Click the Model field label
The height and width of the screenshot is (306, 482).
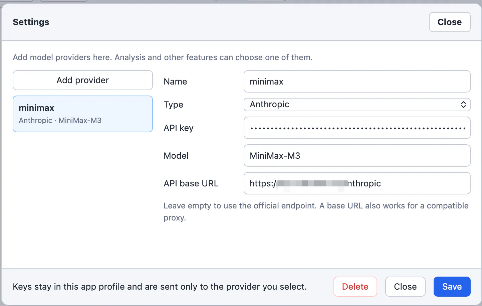[176, 156]
